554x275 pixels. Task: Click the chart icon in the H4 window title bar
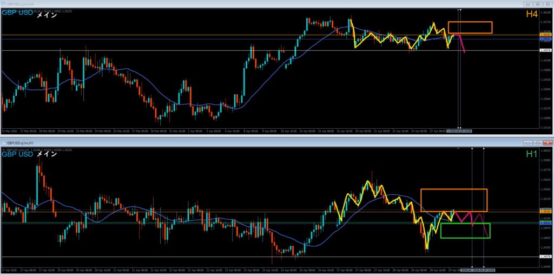coord(4,4)
